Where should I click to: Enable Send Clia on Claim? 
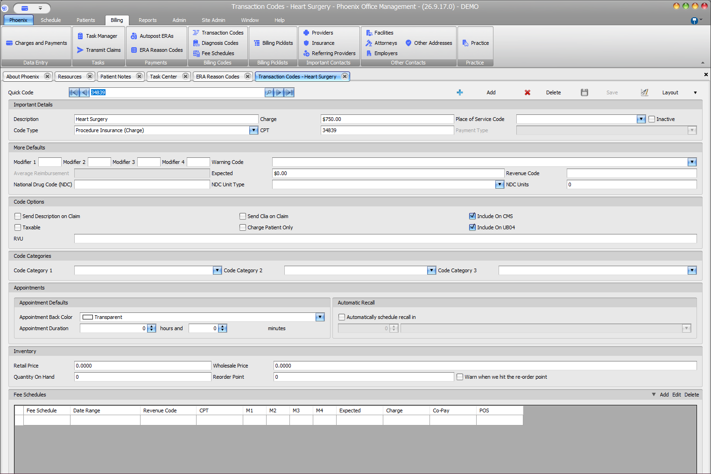coord(243,216)
